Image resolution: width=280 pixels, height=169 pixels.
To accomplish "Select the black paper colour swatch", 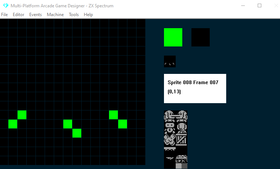I will click(201, 37).
